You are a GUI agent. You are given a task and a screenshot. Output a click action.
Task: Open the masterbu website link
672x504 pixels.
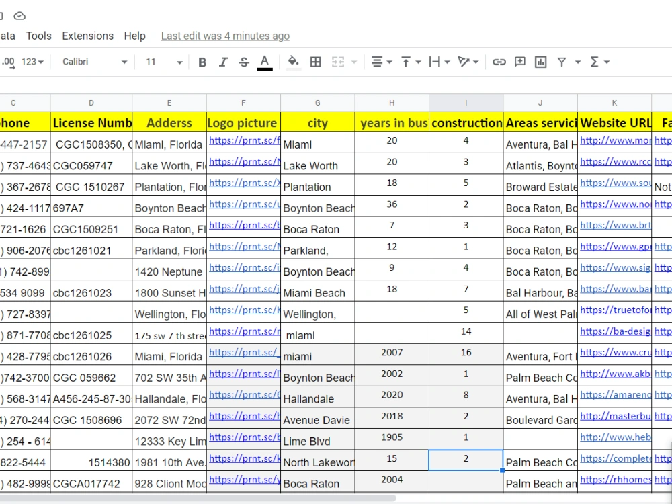tap(616, 416)
